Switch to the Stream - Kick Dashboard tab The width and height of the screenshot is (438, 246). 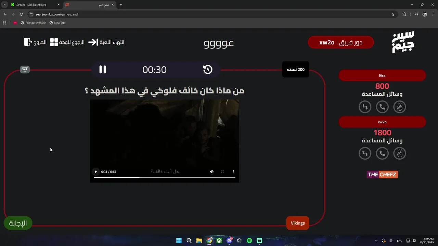[35, 5]
